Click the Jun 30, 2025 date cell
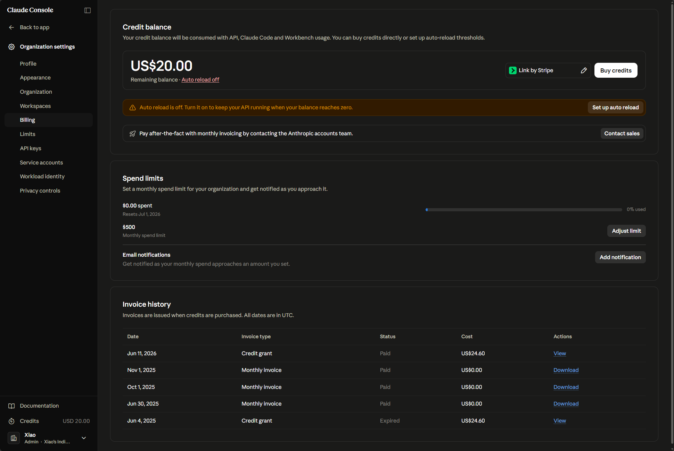This screenshot has height=451, width=674. [x=143, y=404]
